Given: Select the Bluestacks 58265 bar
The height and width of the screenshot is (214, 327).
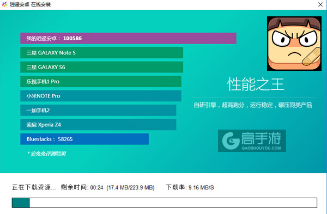Looking at the screenshot, I should point(84,139).
